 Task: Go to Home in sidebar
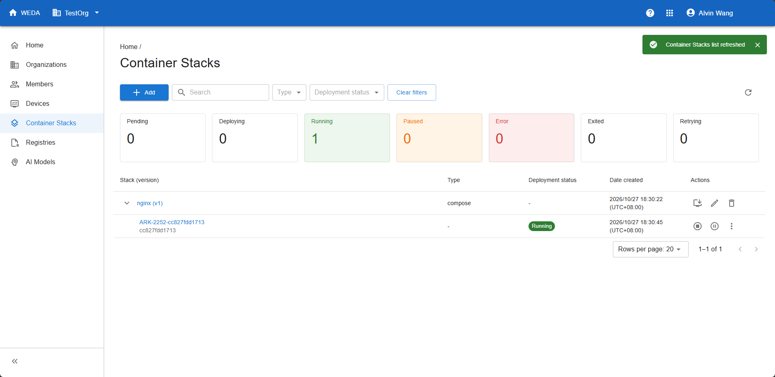[52, 45]
